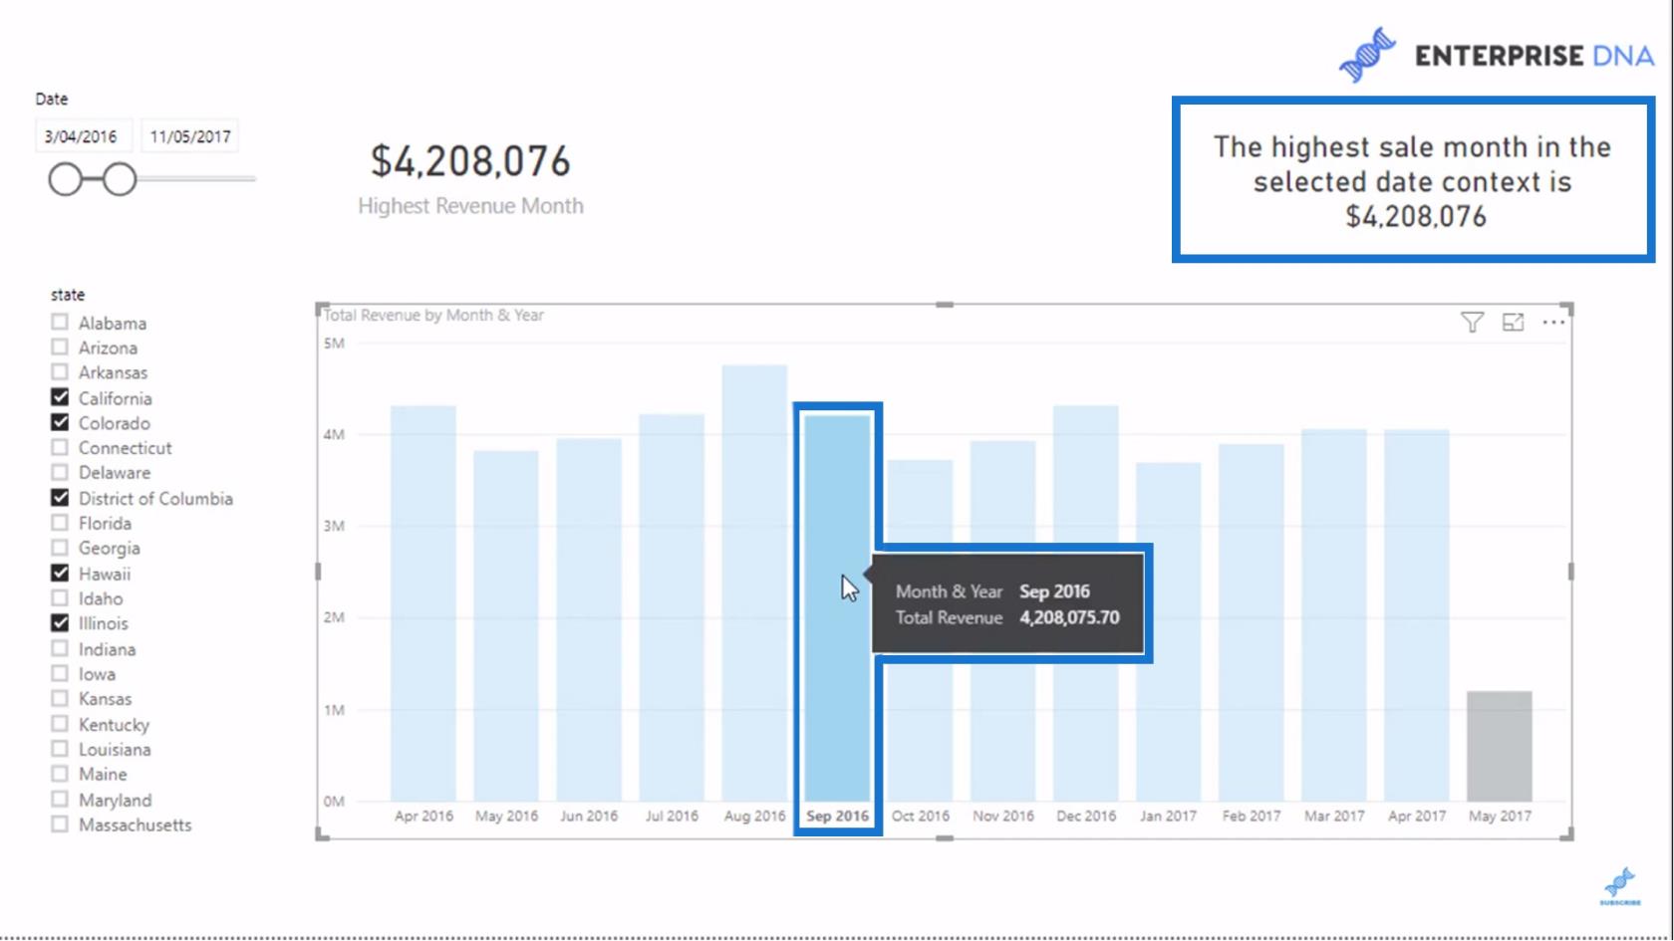Check the Delaware checkbox
This screenshot has width=1674, height=941.
[x=60, y=472]
